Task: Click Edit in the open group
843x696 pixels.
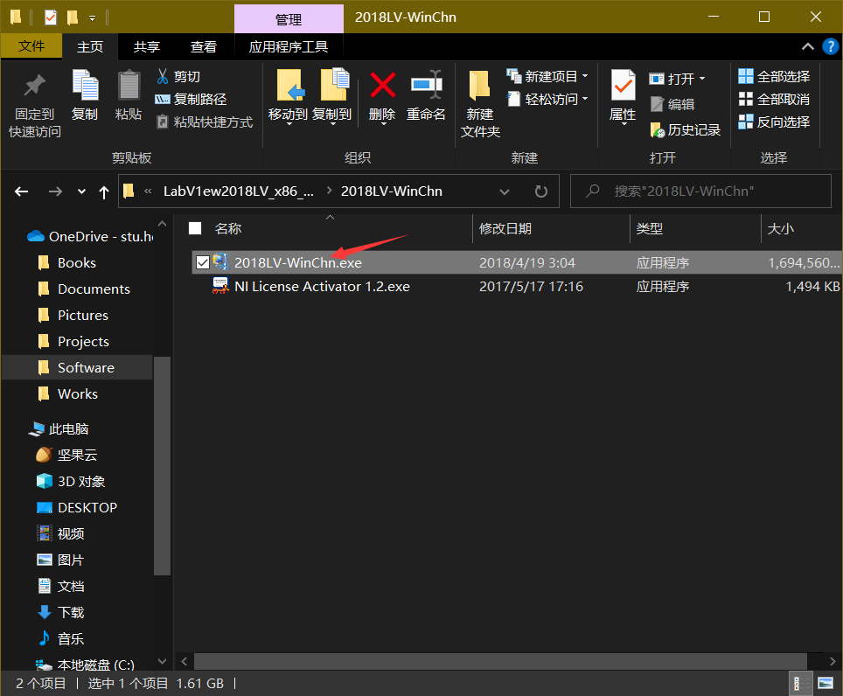Action: 672,104
